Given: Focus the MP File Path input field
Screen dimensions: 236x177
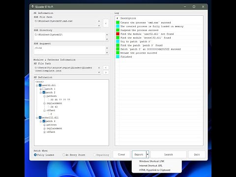Looking at the screenshot, I should [x=66, y=70].
